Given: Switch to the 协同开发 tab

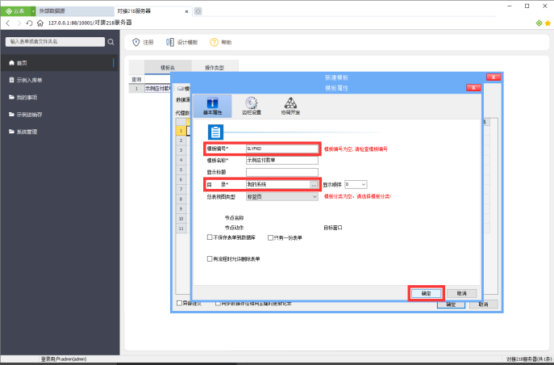Looking at the screenshot, I should click(x=290, y=106).
